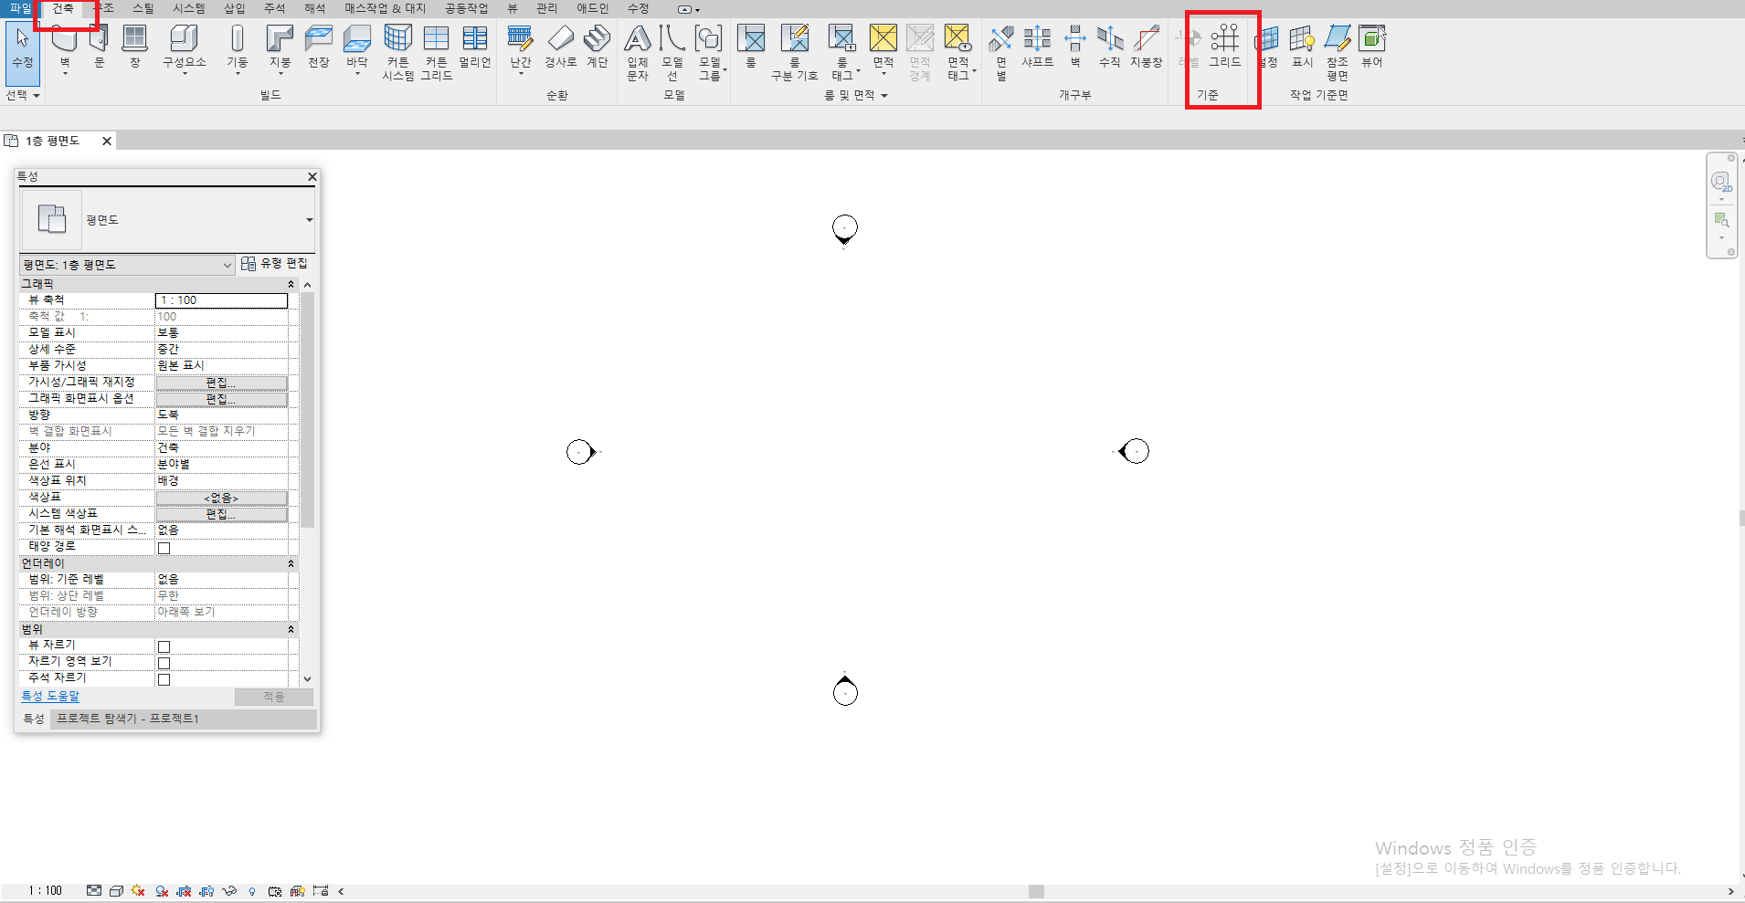The image size is (1745, 903).
Task: Choose the 멀리언 (Mullion) tool
Action: 475,47
